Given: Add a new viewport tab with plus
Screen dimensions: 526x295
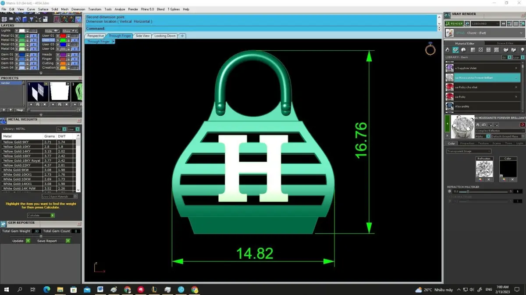Looking at the screenshot, I should click(182, 36).
